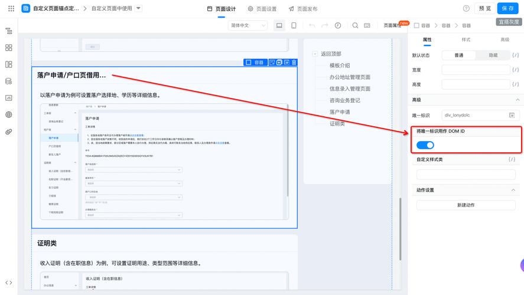Click the icon inside the 唯一标识 field

tap(512, 115)
